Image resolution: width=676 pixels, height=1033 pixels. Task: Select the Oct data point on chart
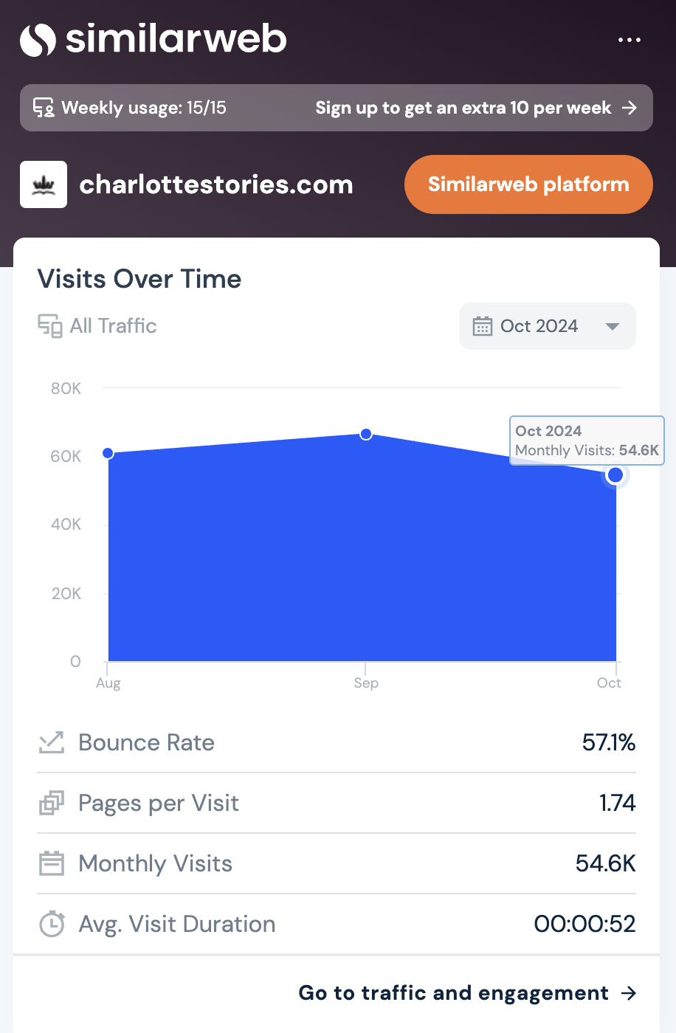click(x=615, y=475)
